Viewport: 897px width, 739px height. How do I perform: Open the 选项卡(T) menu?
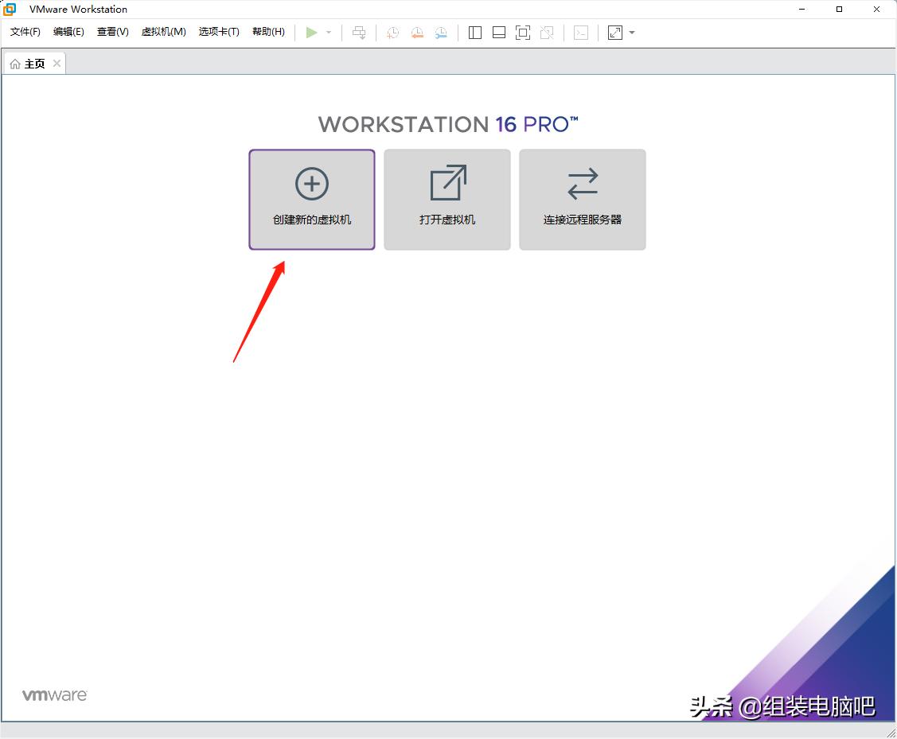(x=219, y=32)
